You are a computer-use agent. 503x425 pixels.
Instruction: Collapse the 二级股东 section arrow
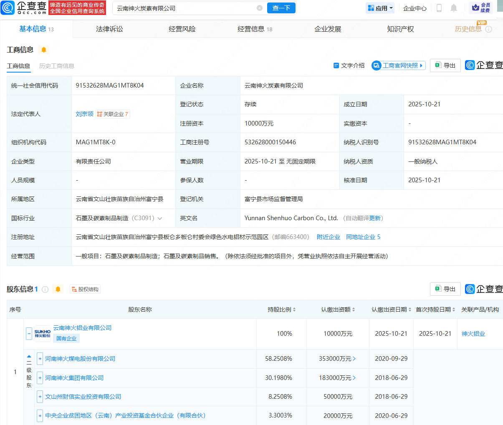pos(29,357)
